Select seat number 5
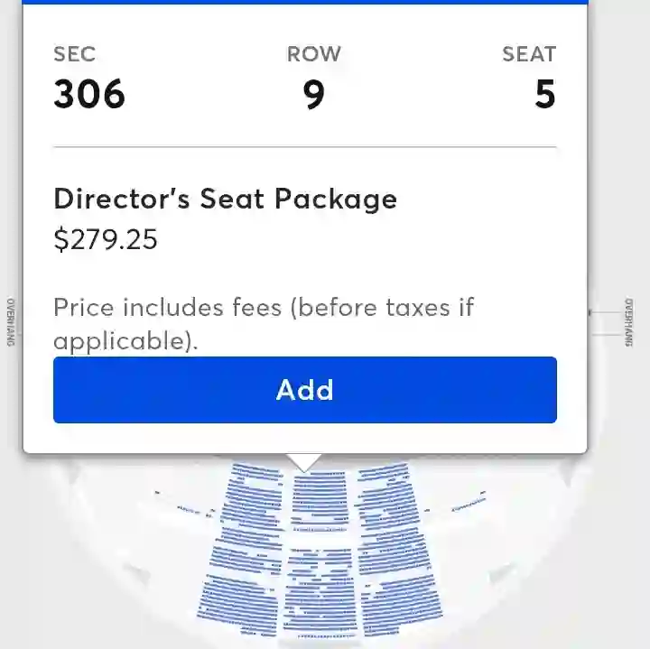650x649 pixels. (544, 94)
